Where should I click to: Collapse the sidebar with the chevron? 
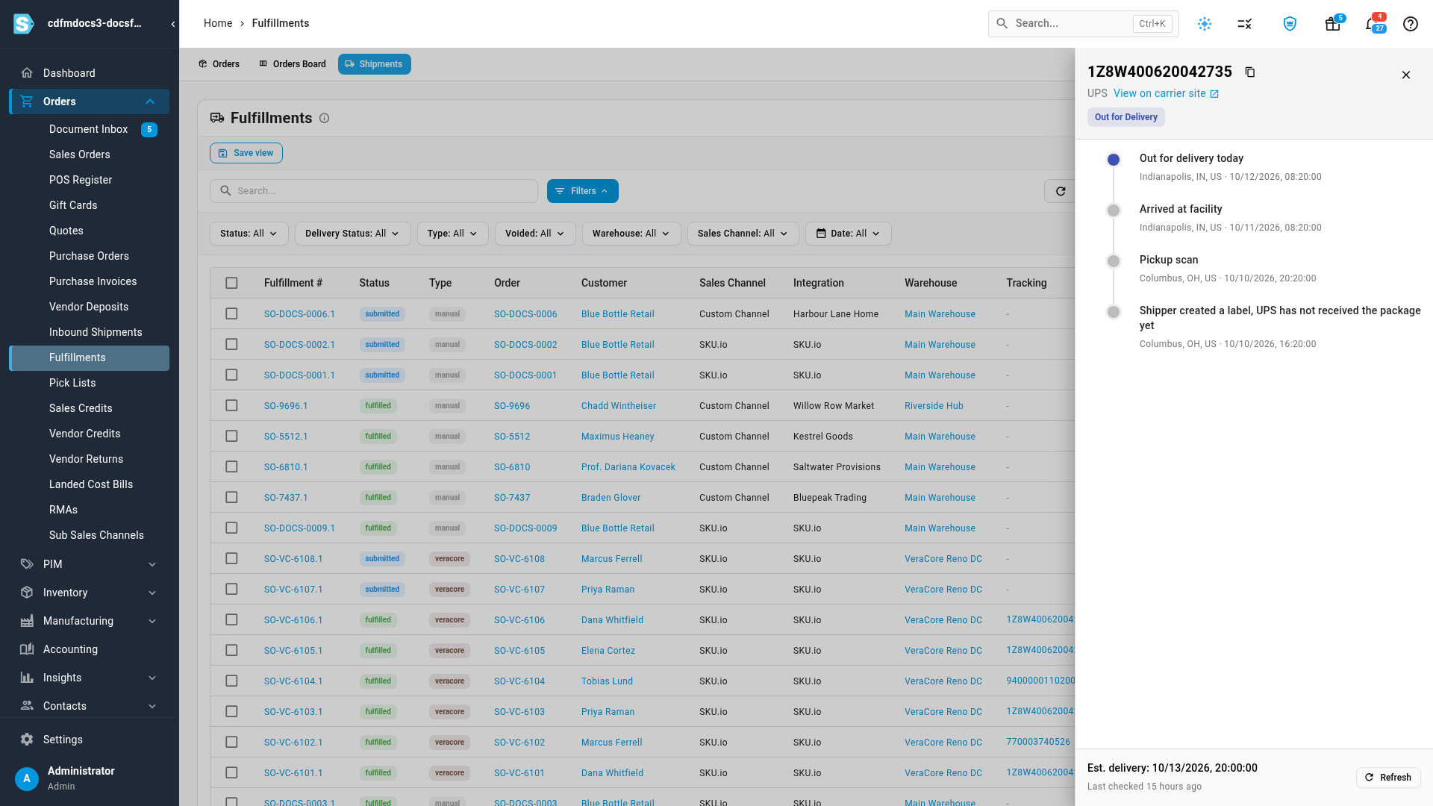173,24
